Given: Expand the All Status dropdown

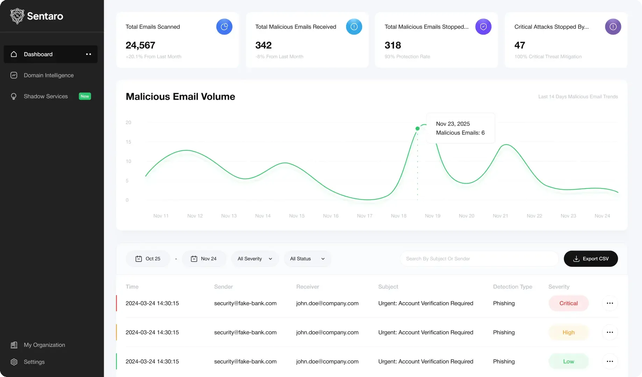Looking at the screenshot, I should (307, 259).
